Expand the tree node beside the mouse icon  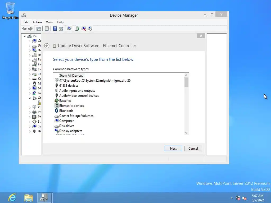tap(30, 84)
